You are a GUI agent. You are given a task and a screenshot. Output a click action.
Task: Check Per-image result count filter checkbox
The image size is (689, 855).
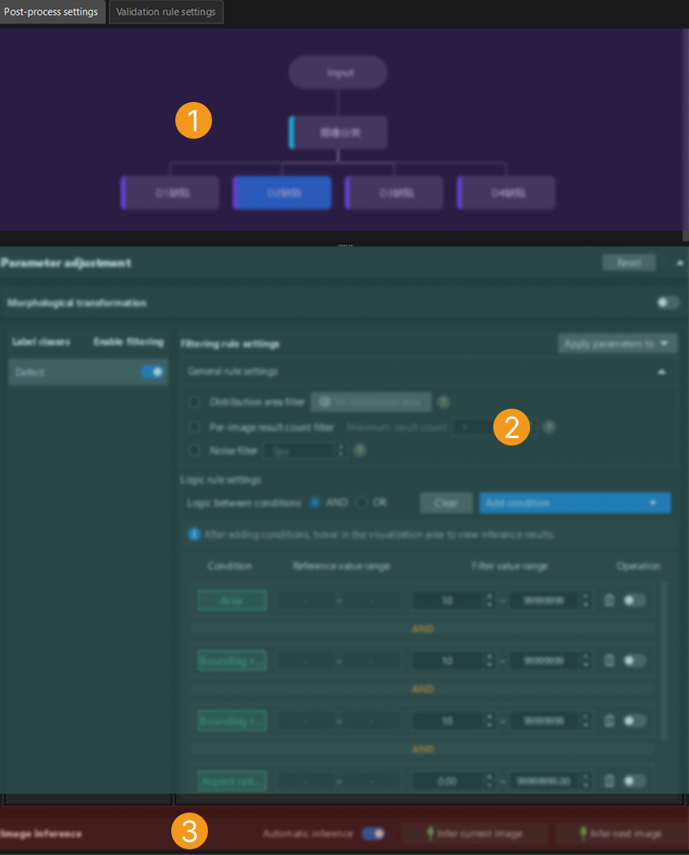194,427
